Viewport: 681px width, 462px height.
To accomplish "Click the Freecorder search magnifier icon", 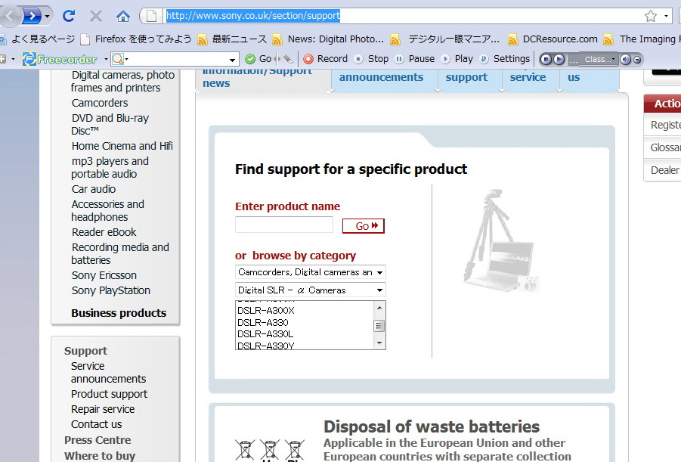I will (117, 58).
